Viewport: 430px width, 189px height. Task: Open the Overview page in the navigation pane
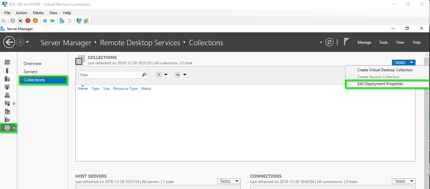pos(32,63)
